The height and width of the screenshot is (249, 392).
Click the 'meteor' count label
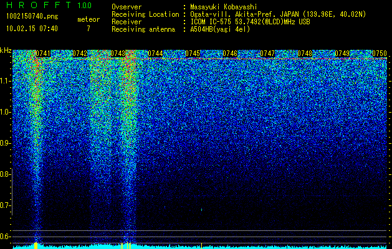point(88,19)
